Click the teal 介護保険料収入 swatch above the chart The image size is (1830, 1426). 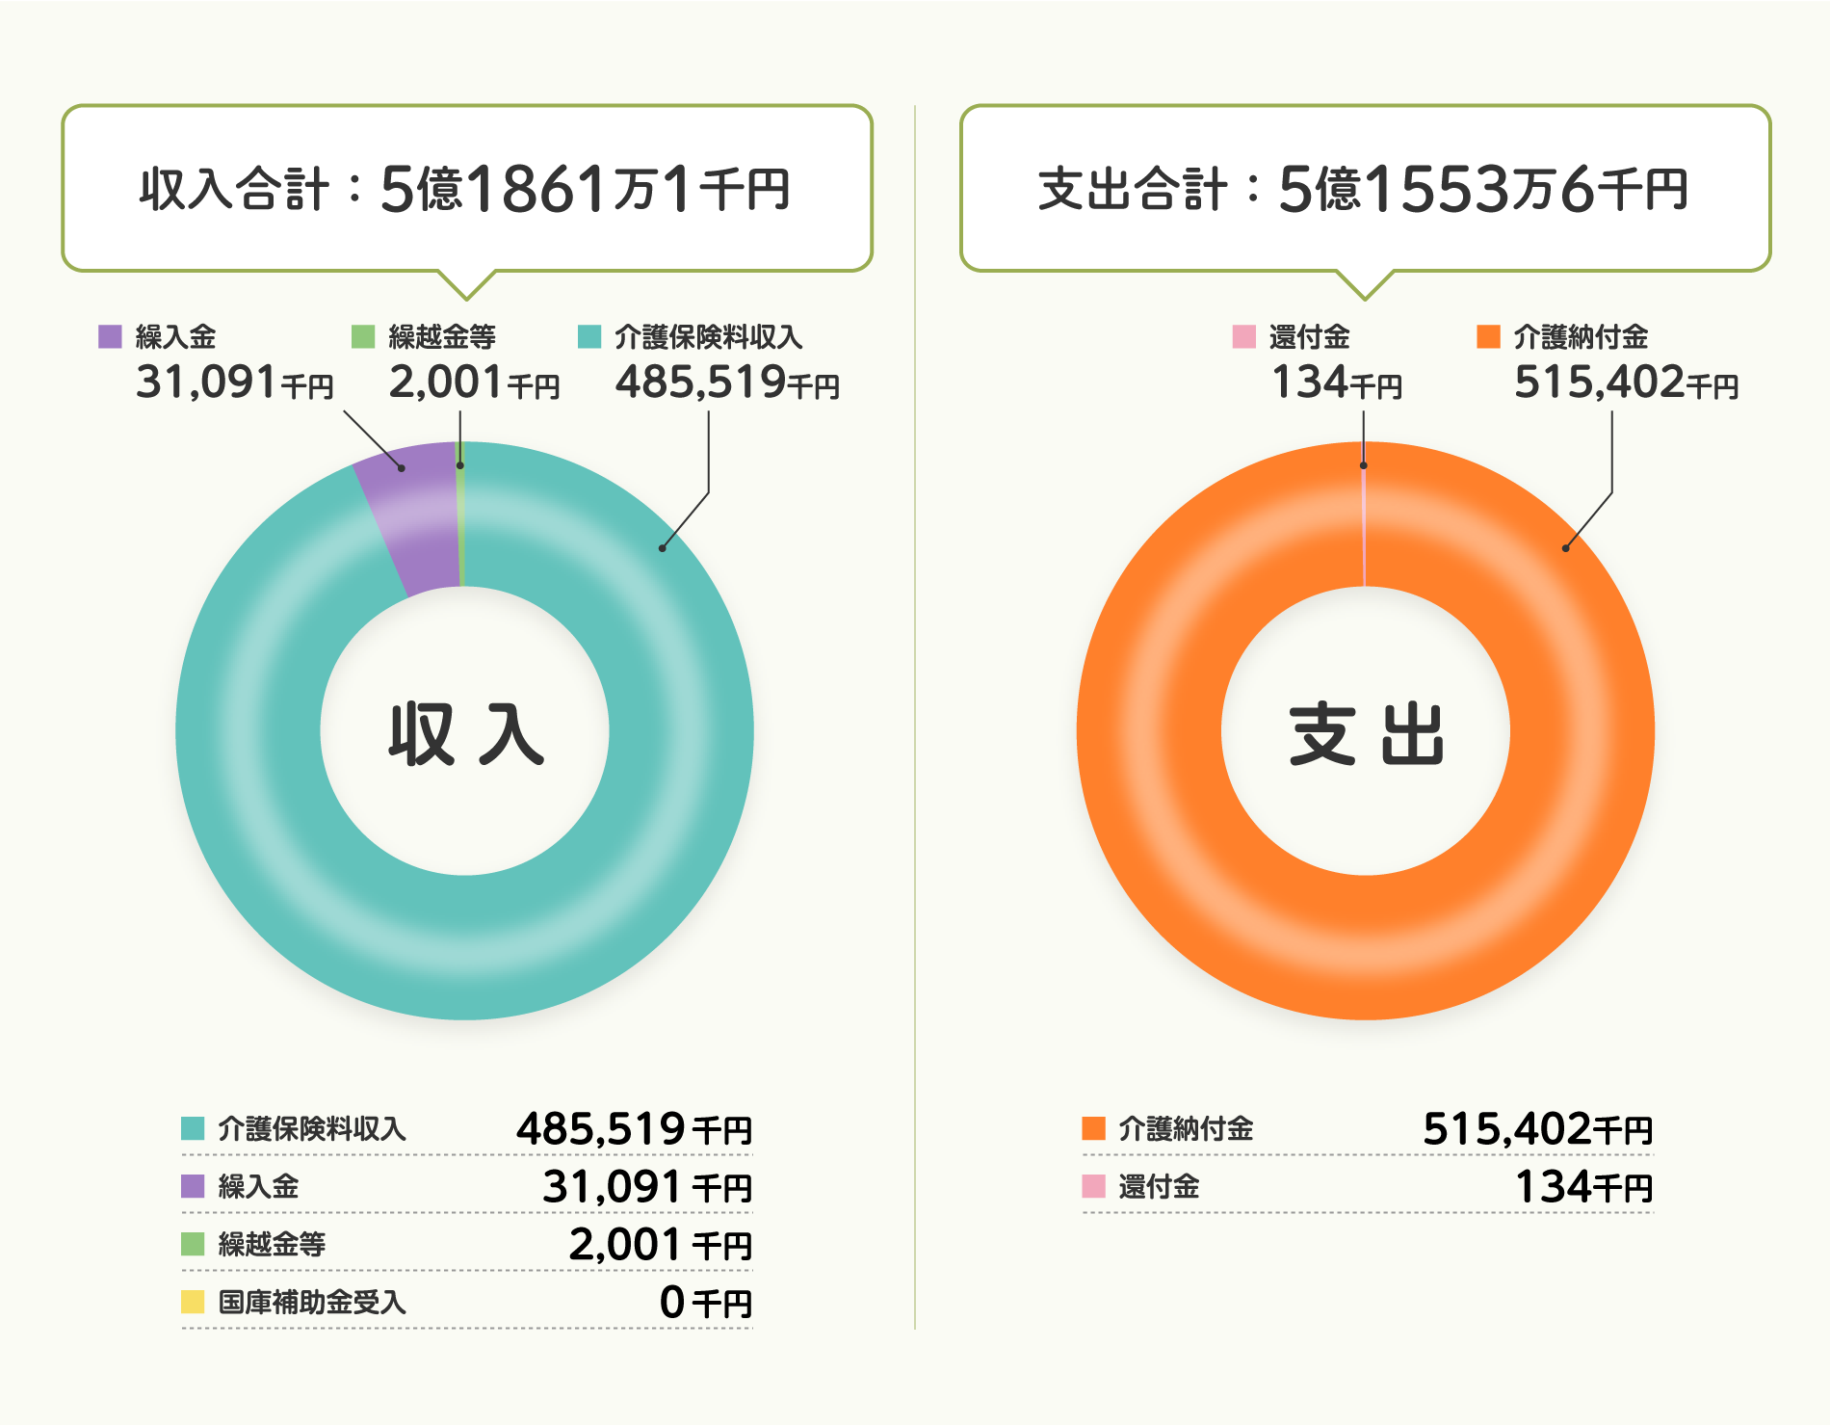click(589, 336)
